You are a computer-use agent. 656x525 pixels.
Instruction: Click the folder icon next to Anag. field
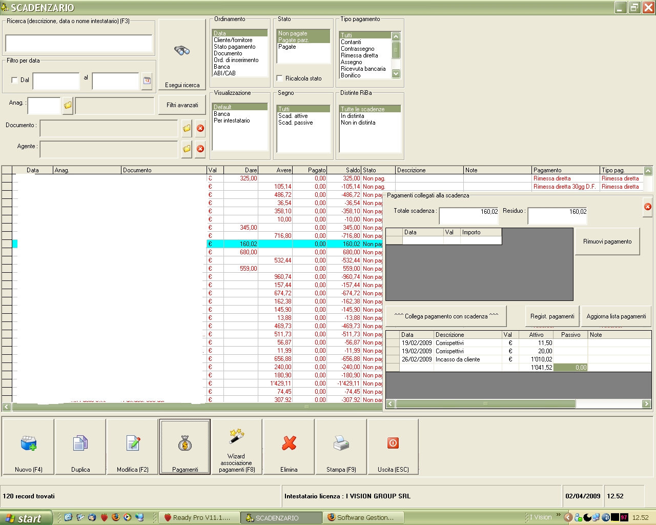(x=68, y=106)
